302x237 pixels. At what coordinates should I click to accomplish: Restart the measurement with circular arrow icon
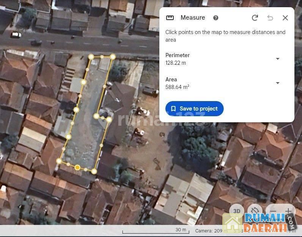click(255, 18)
